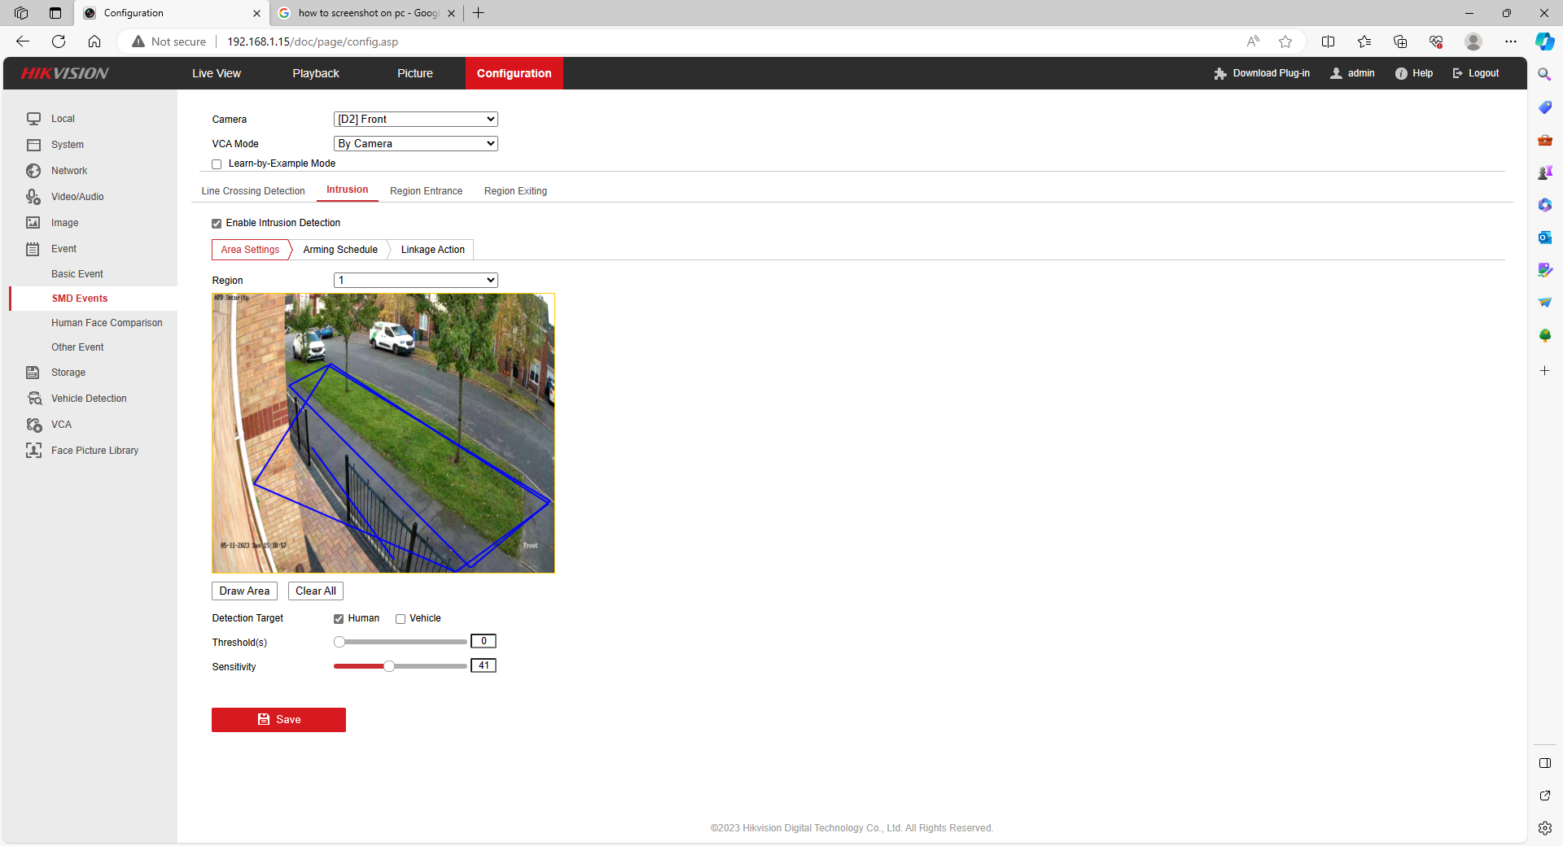Image resolution: width=1563 pixels, height=846 pixels.
Task: Click the Video/Audio sidebar icon
Action: point(33,197)
